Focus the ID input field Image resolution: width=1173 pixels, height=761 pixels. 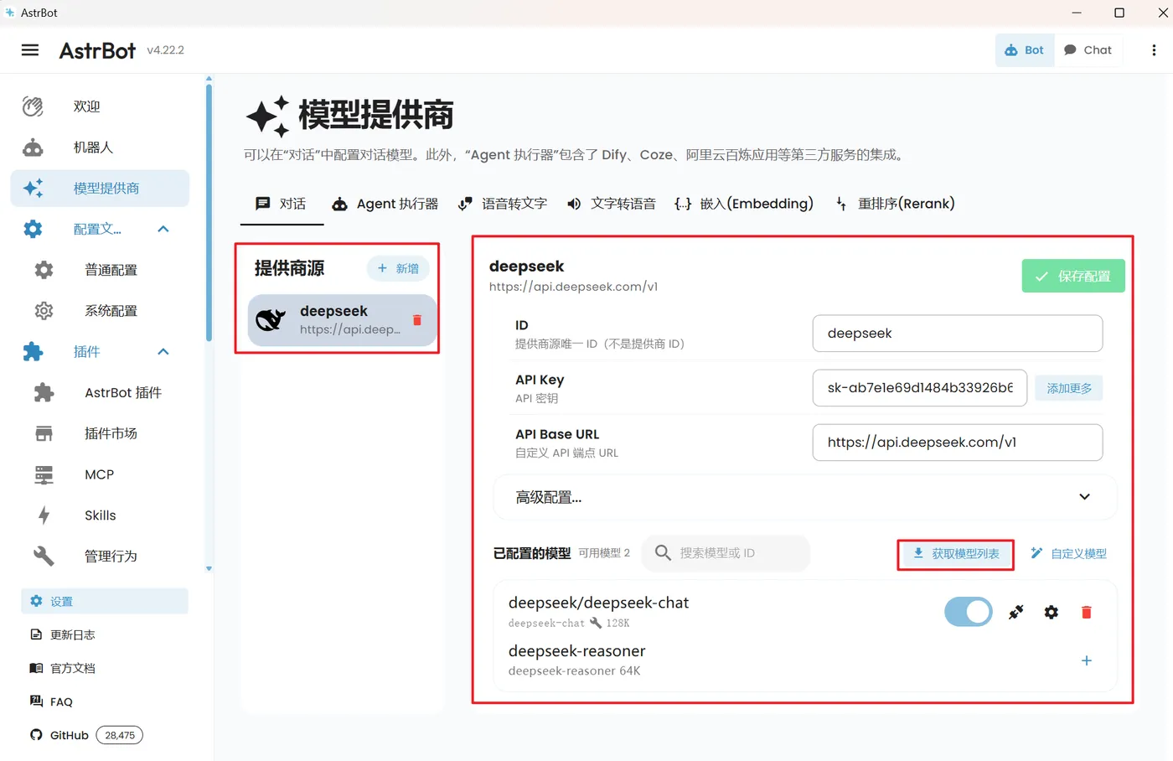(958, 334)
